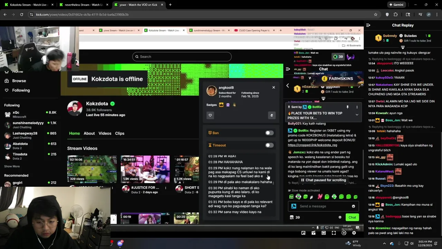442x249 pixels.
Task: Toggle mini player mode
Action: point(303,233)
